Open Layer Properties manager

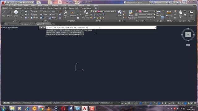(x=86, y=14)
